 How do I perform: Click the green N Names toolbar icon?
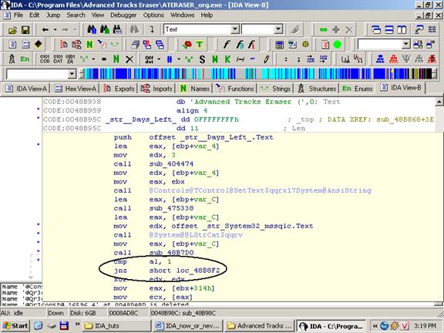pyautogui.click(x=89, y=45)
